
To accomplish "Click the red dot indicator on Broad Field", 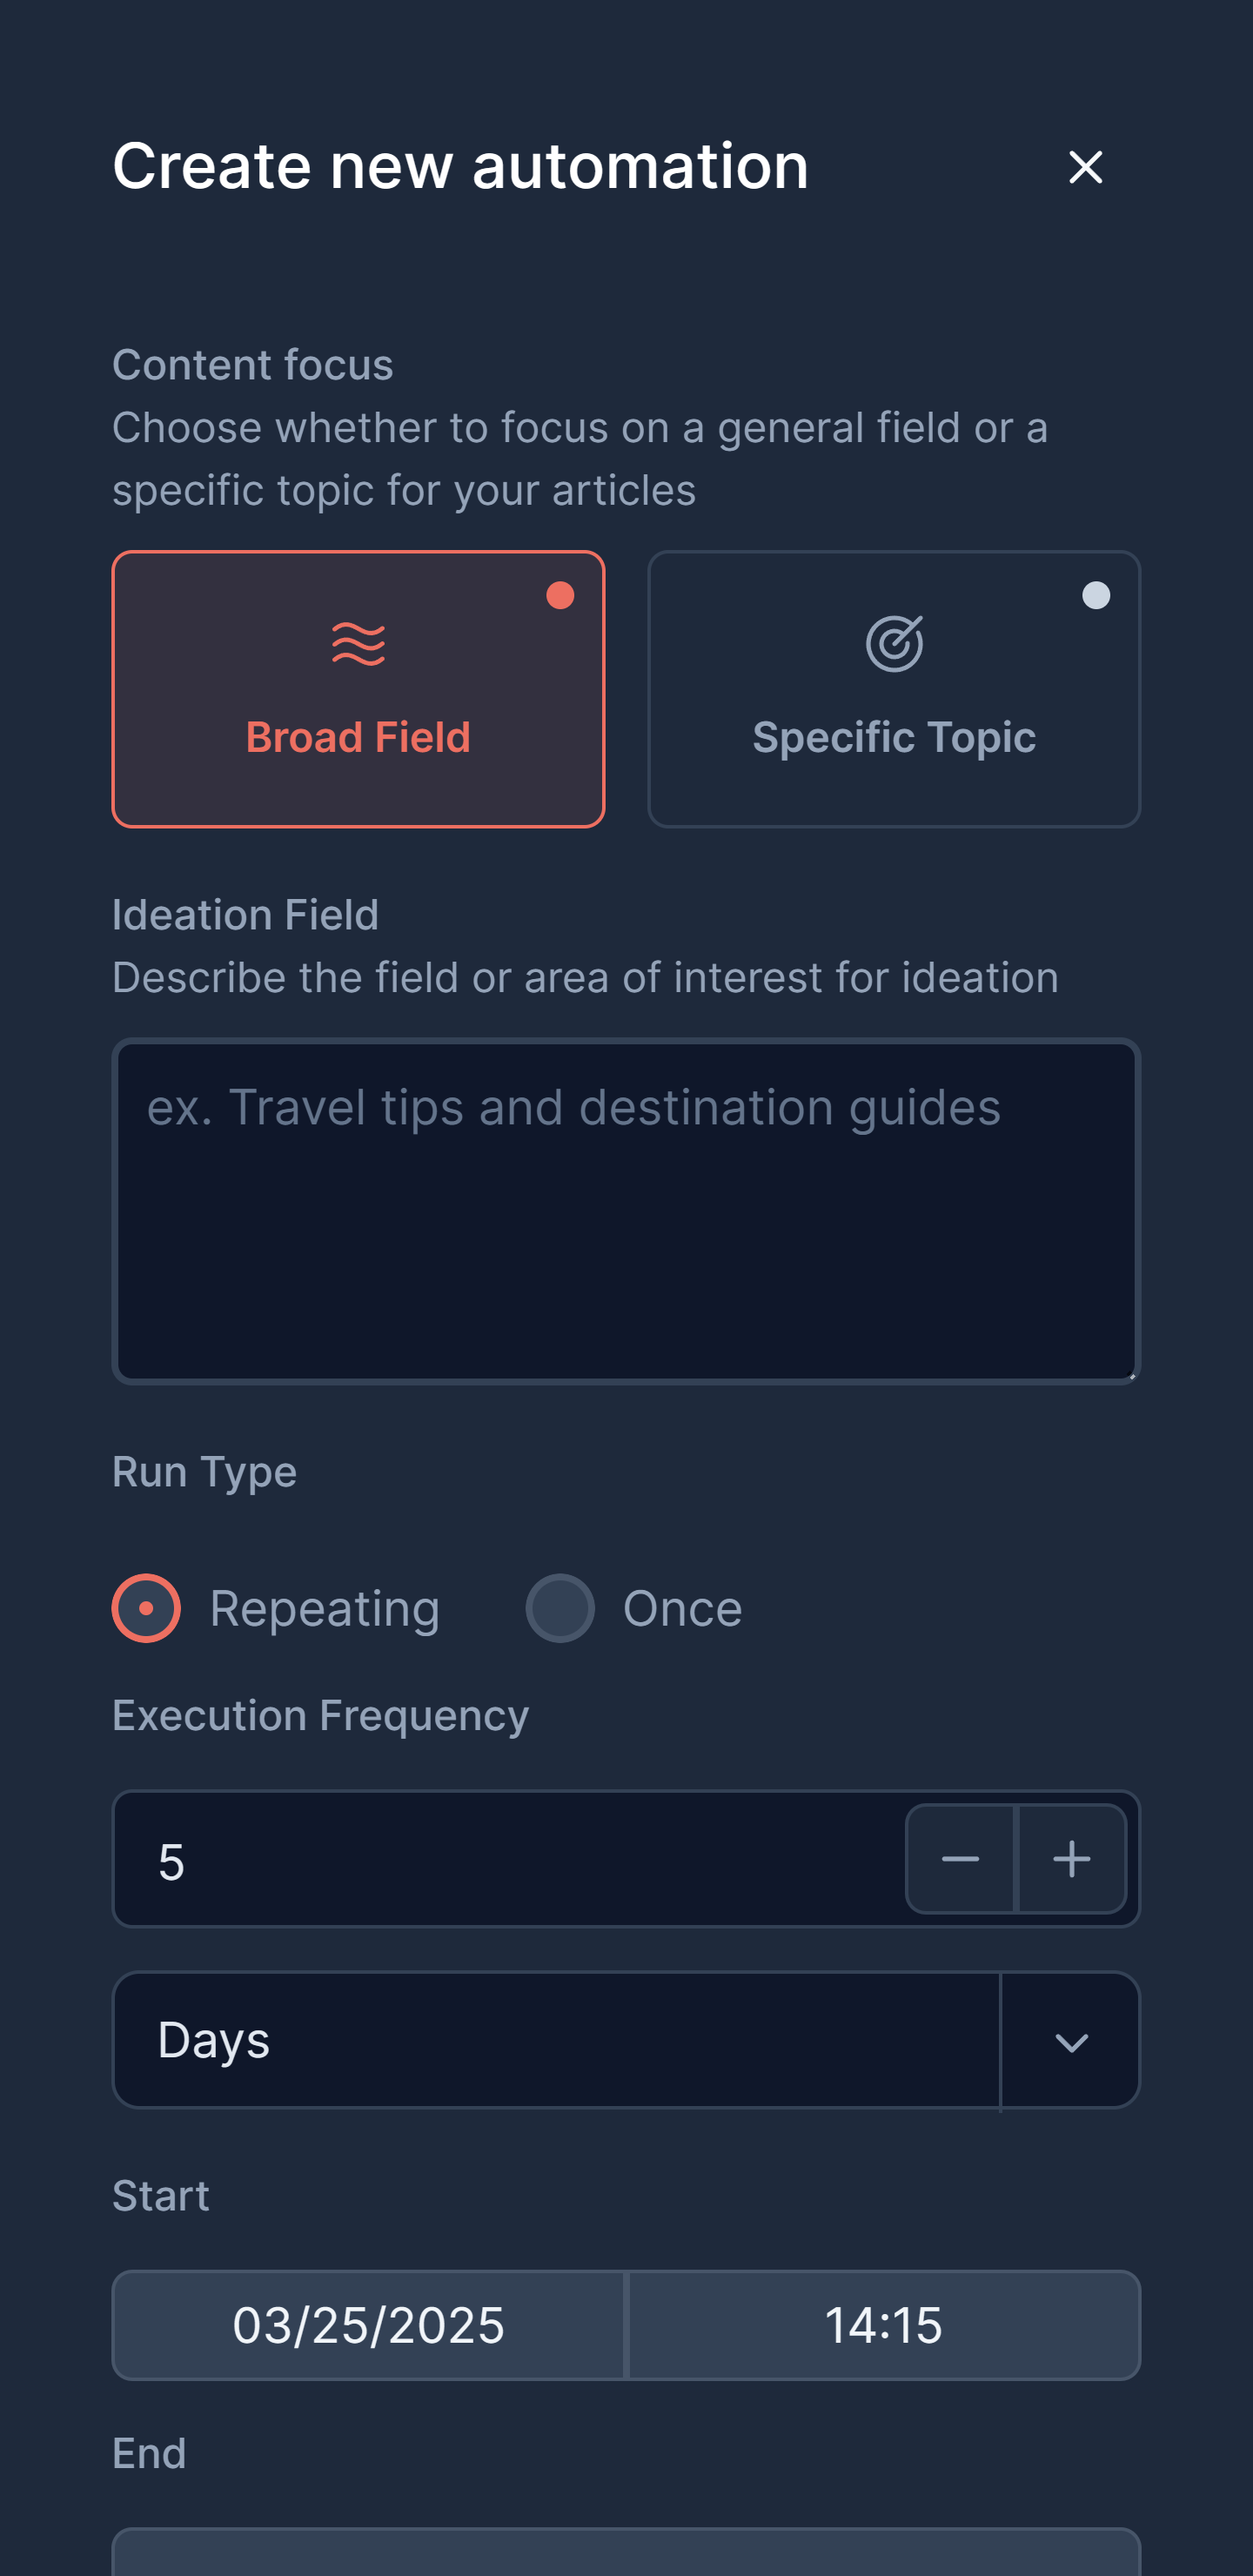I will click(560, 596).
